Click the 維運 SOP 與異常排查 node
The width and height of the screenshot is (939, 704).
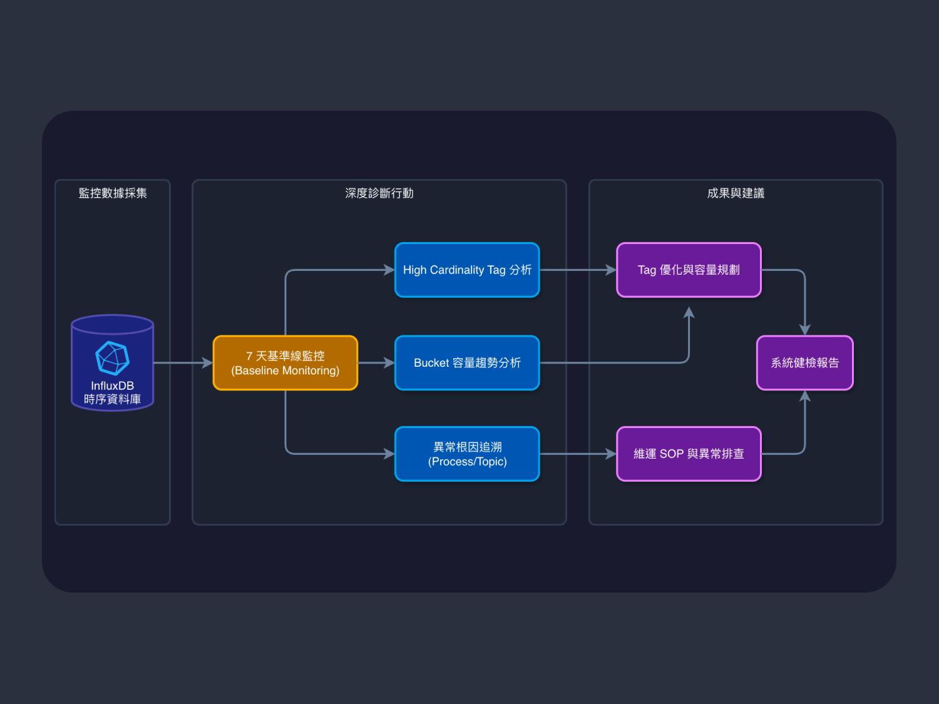(x=689, y=454)
